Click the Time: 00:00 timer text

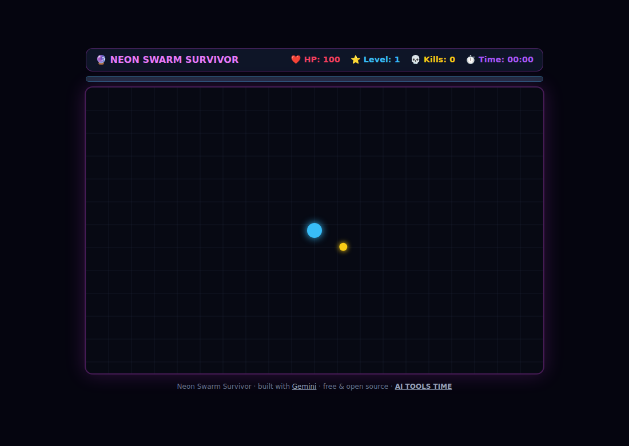[x=506, y=60]
